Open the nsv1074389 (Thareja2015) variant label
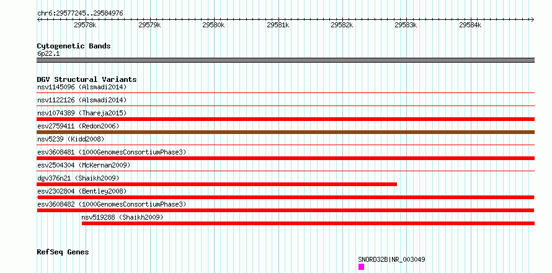 pyautogui.click(x=82, y=113)
